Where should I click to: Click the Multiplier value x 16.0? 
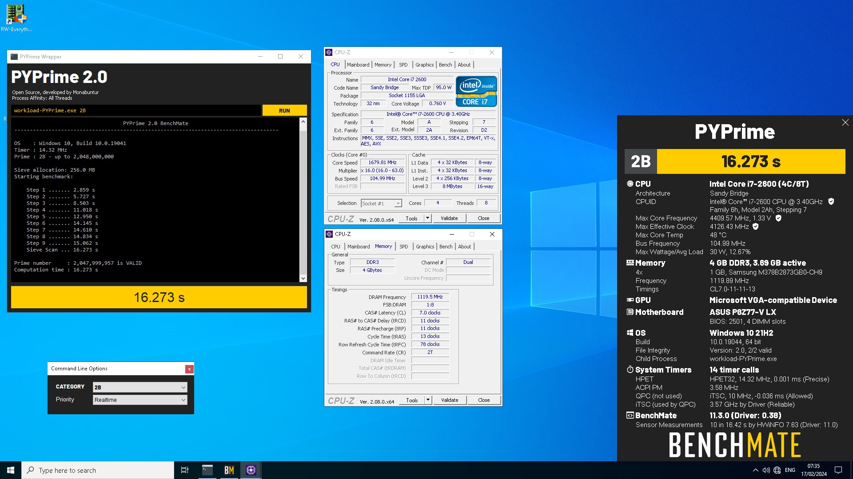383,171
